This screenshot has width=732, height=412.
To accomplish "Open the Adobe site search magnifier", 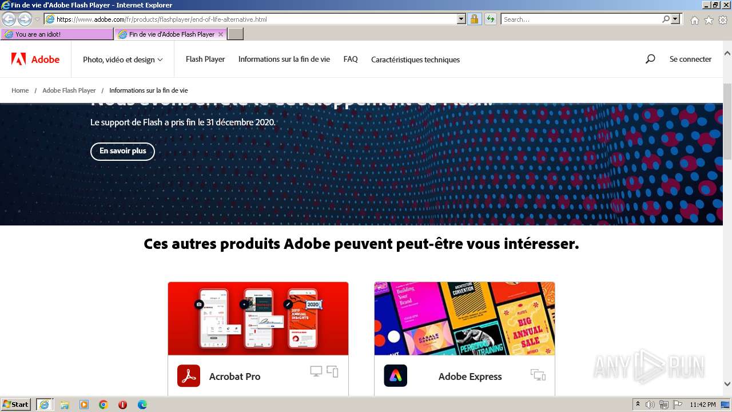I will point(650,59).
